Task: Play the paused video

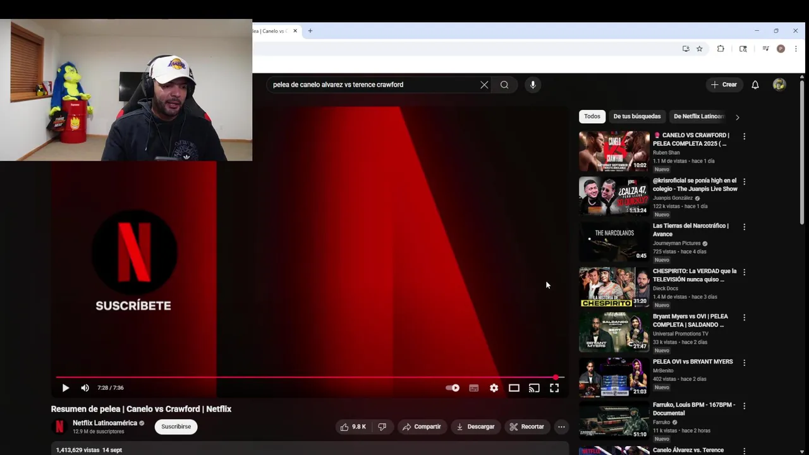Action: click(x=65, y=388)
